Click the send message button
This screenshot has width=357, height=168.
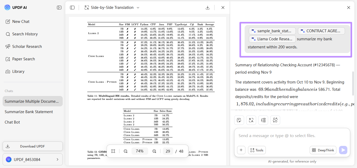click(x=343, y=150)
